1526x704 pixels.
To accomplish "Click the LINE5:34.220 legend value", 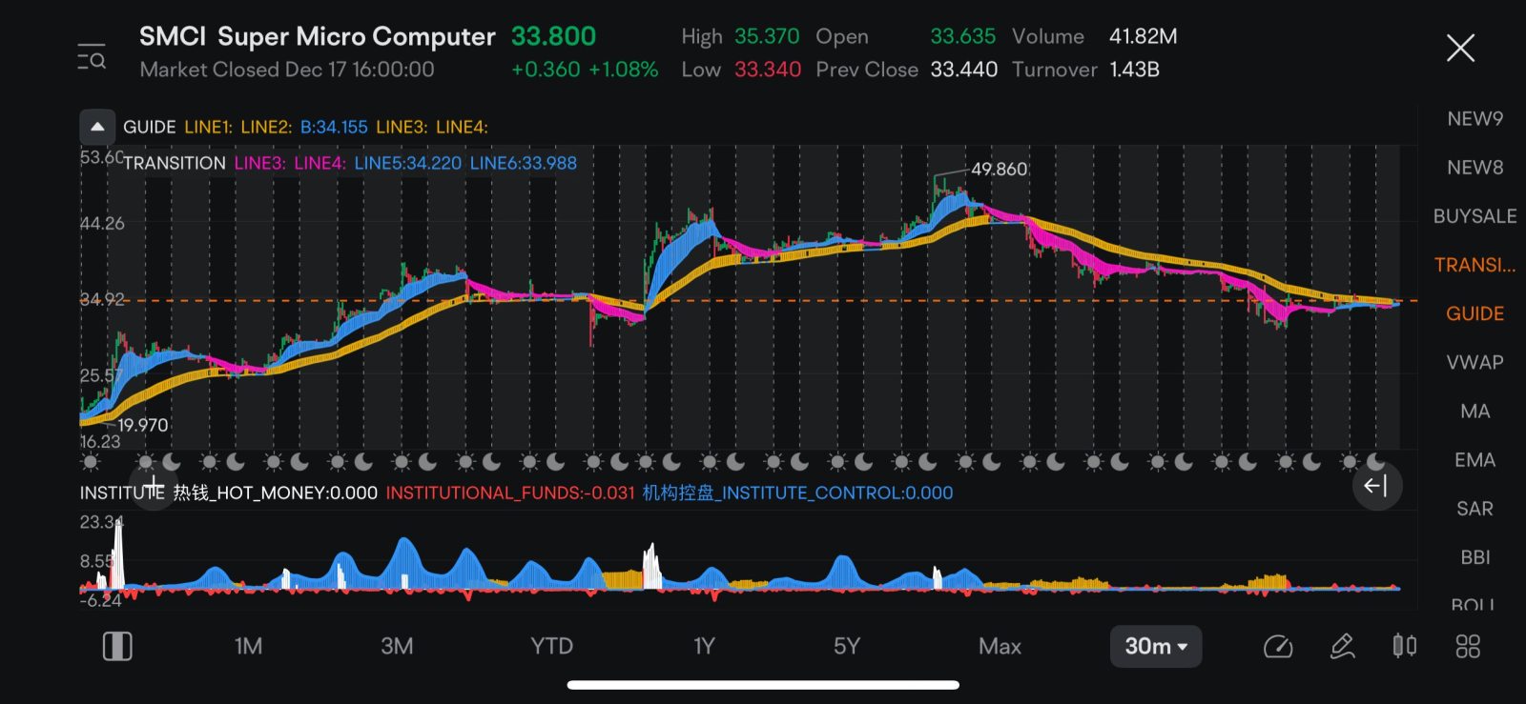I will click(407, 163).
